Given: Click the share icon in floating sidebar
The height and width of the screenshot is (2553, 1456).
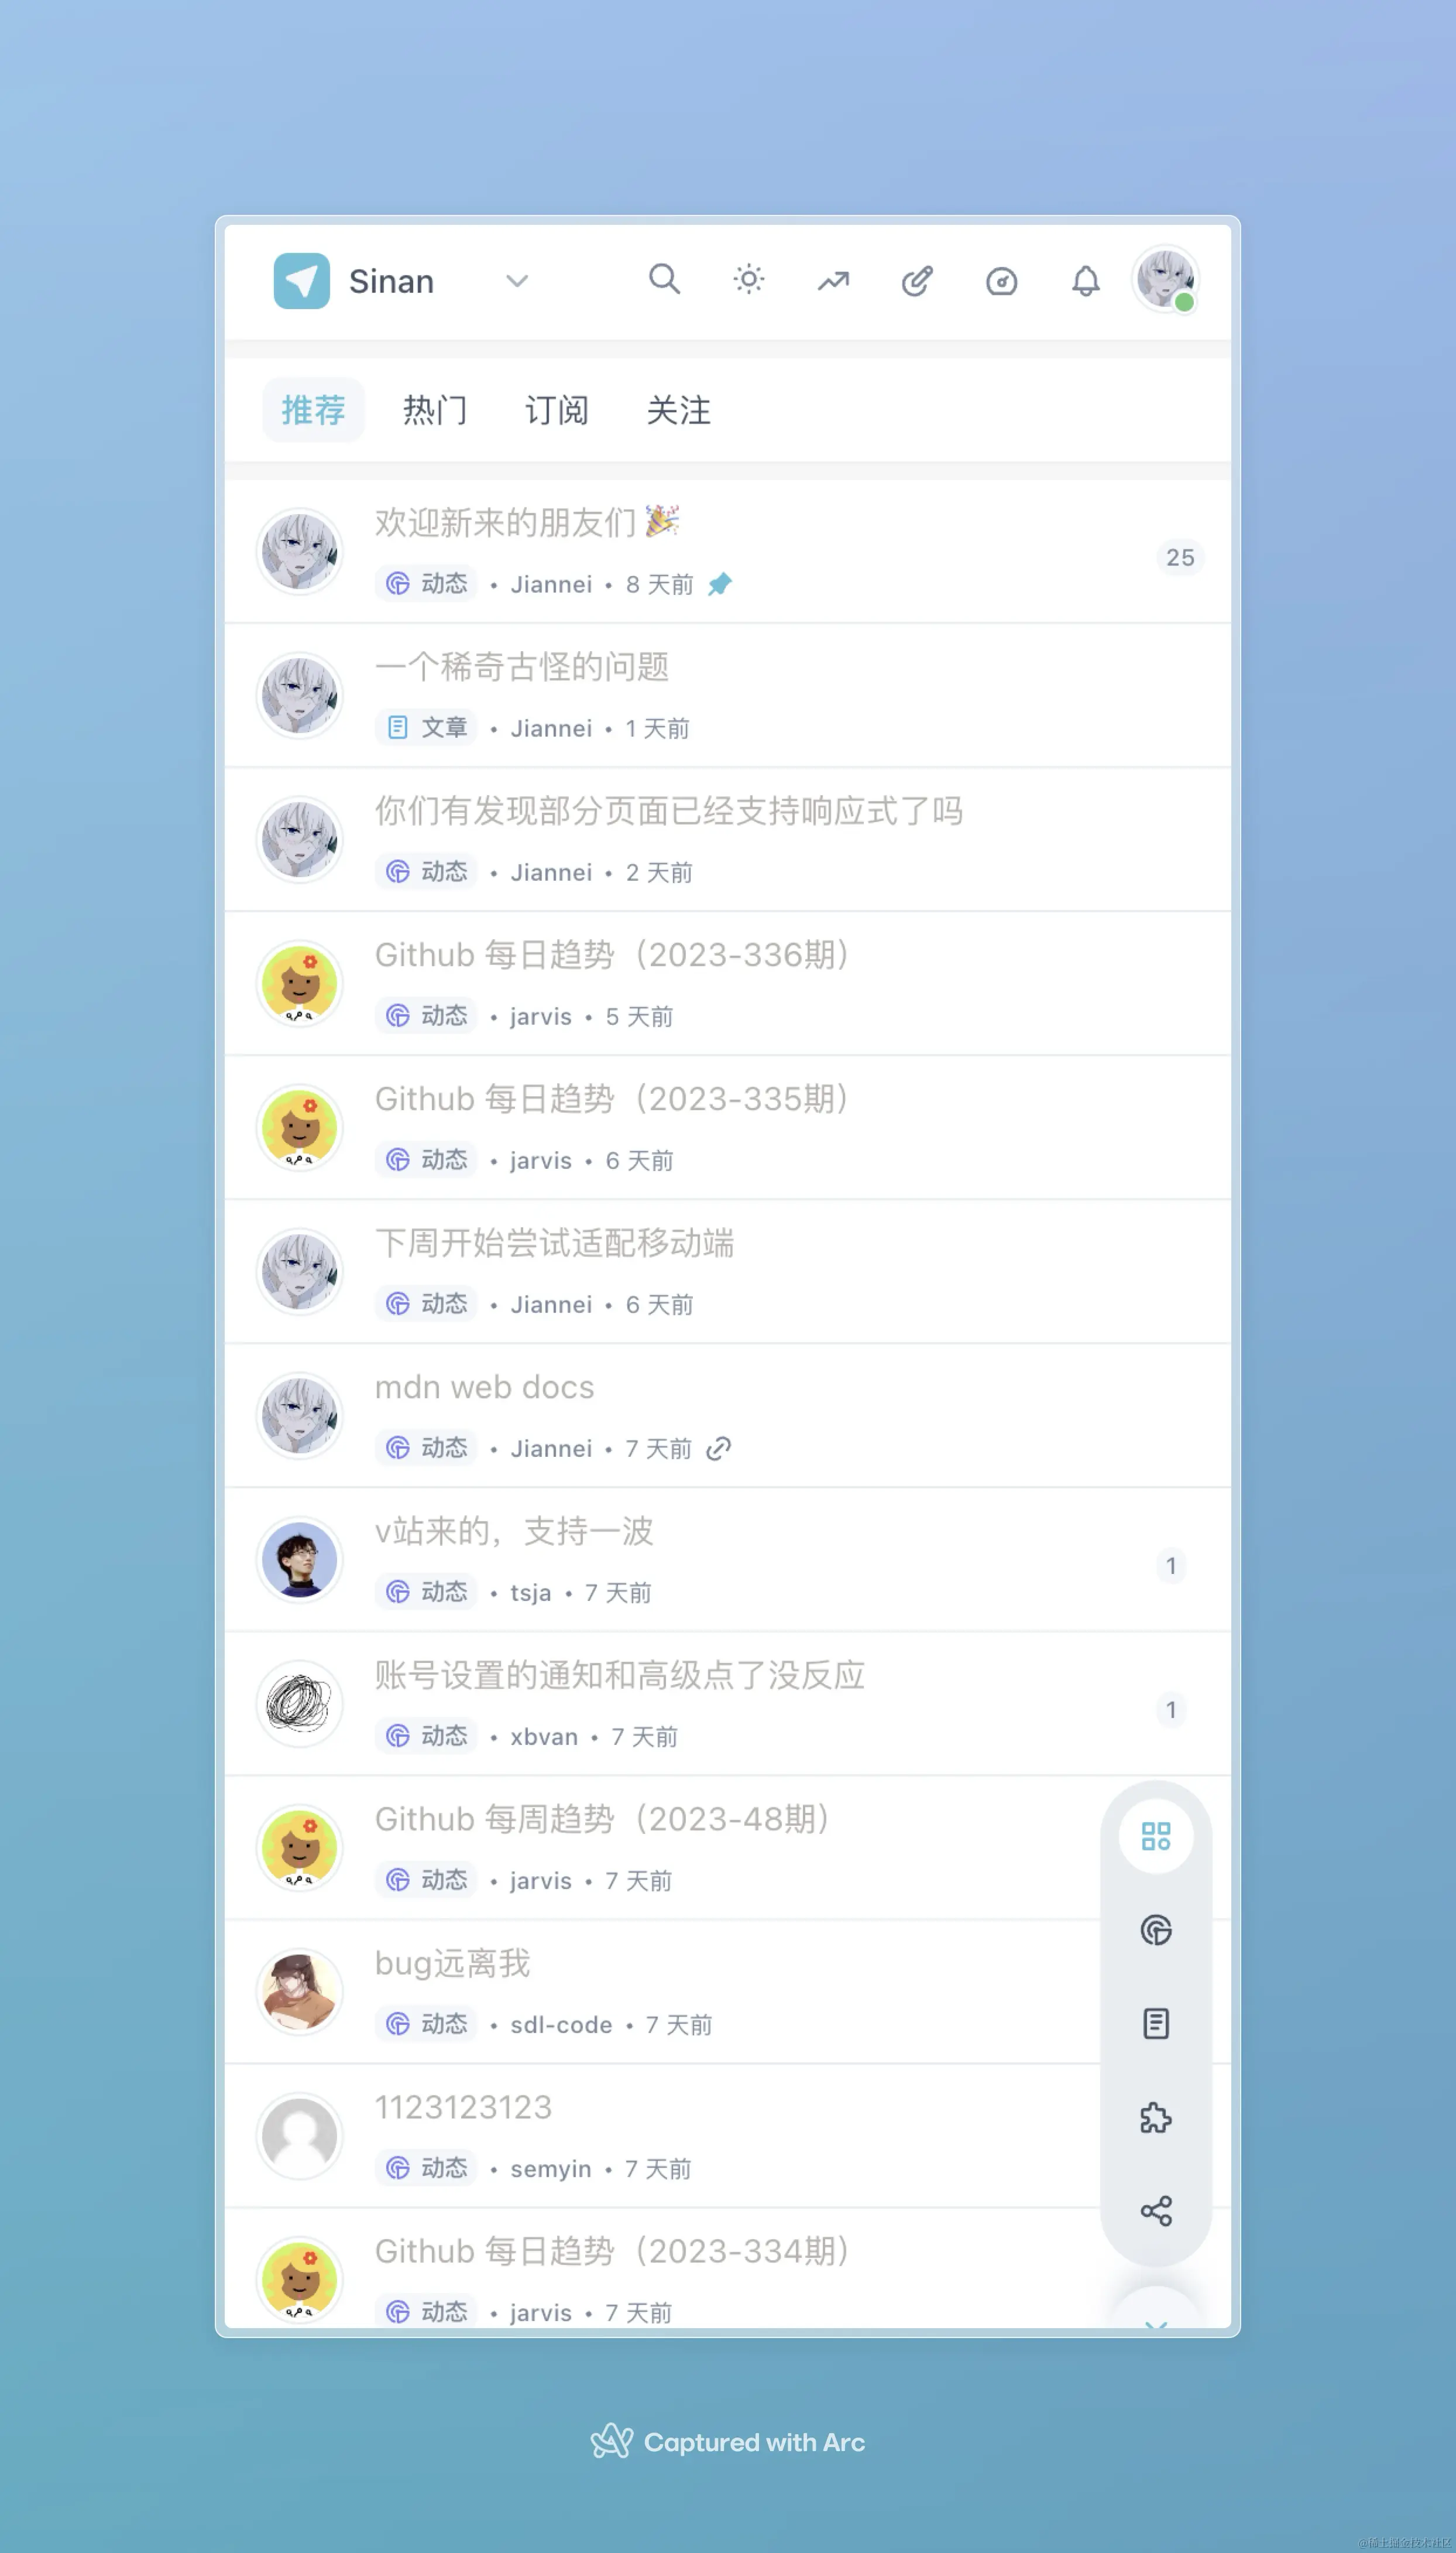Looking at the screenshot, I should point(1156,2211).
